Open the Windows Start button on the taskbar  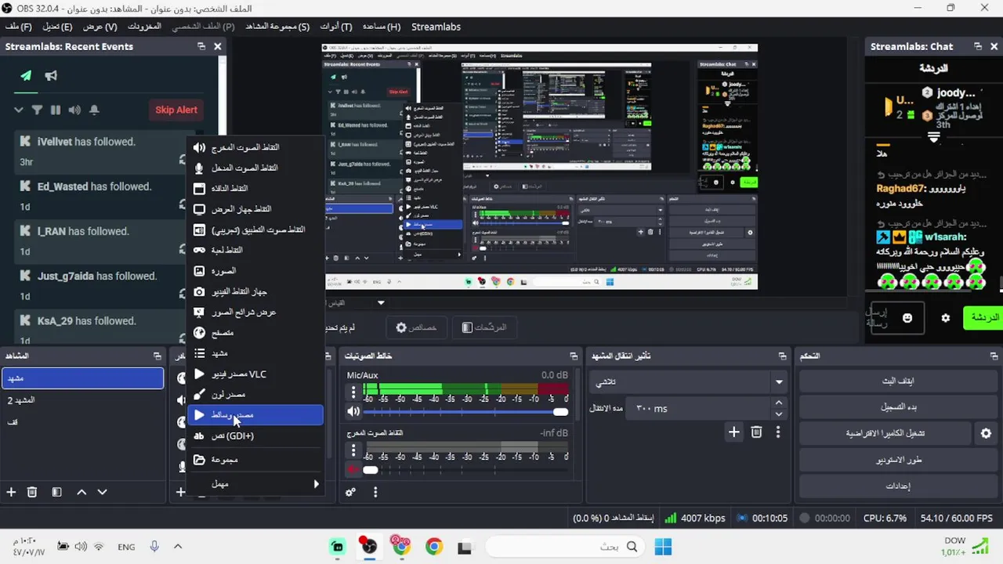tap(663, 547)
